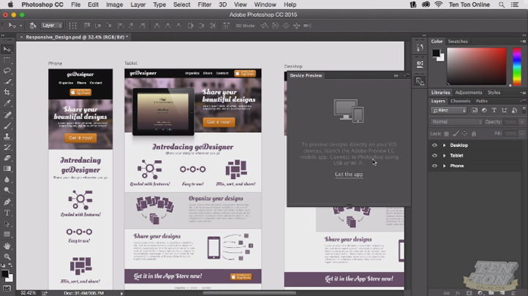528x296 pixels.
Task: Hide the Phone layer group
Action: 434,166
